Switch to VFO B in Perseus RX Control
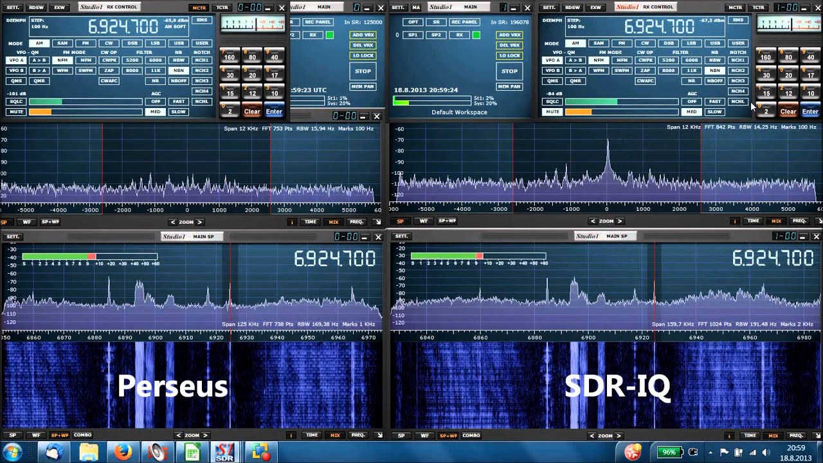The height and width of the screenshot is (463, 823). [16, 71]
